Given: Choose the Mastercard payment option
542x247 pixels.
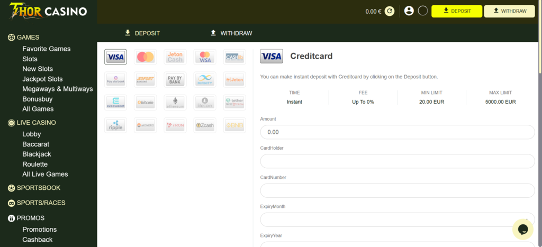Looking at the screenshot, I should [x=145, y=57].
